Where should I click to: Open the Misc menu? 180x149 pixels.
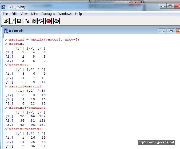(x=34, y=14)
